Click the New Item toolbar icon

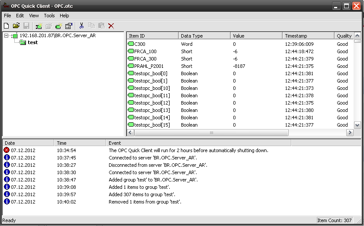59,26
